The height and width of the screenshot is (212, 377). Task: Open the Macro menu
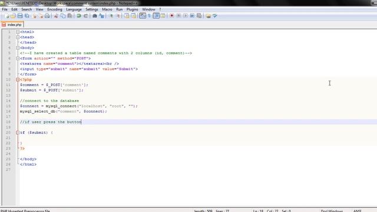point(107,9)
